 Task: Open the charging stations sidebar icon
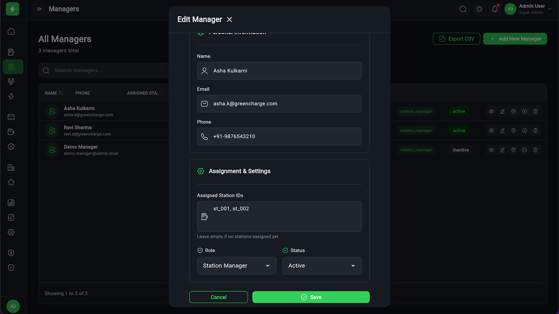[x=11, y=52]
